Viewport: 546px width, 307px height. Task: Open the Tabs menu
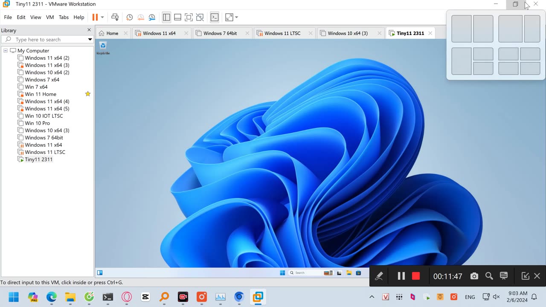64,17
